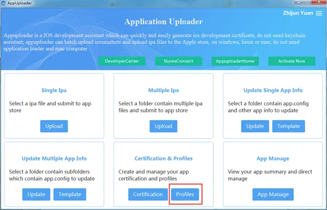The image size is (327, 210).
Task: Select the Single Ipa heading
Action: pos(54,90)
